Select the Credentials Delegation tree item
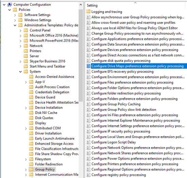The width and height of the screenshot is (187, 178). click(x=52, y=92)
